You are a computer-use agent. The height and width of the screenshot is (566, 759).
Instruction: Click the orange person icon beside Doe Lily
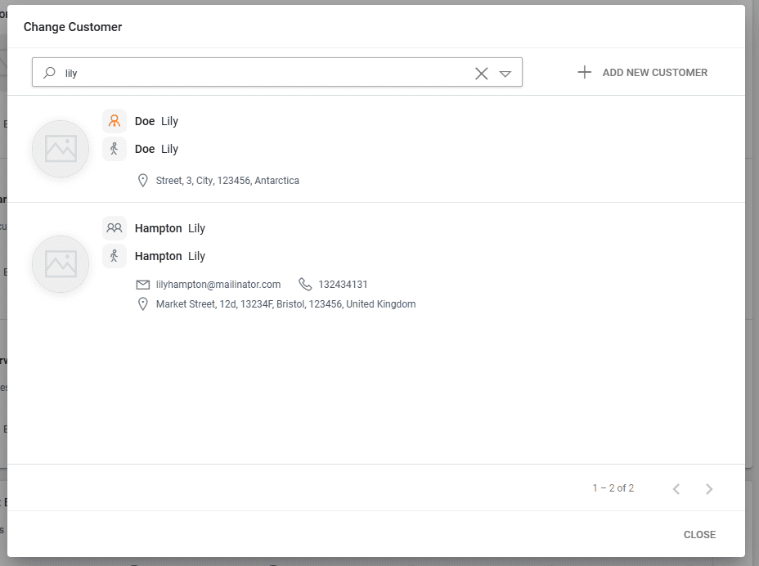coord(115,121)
